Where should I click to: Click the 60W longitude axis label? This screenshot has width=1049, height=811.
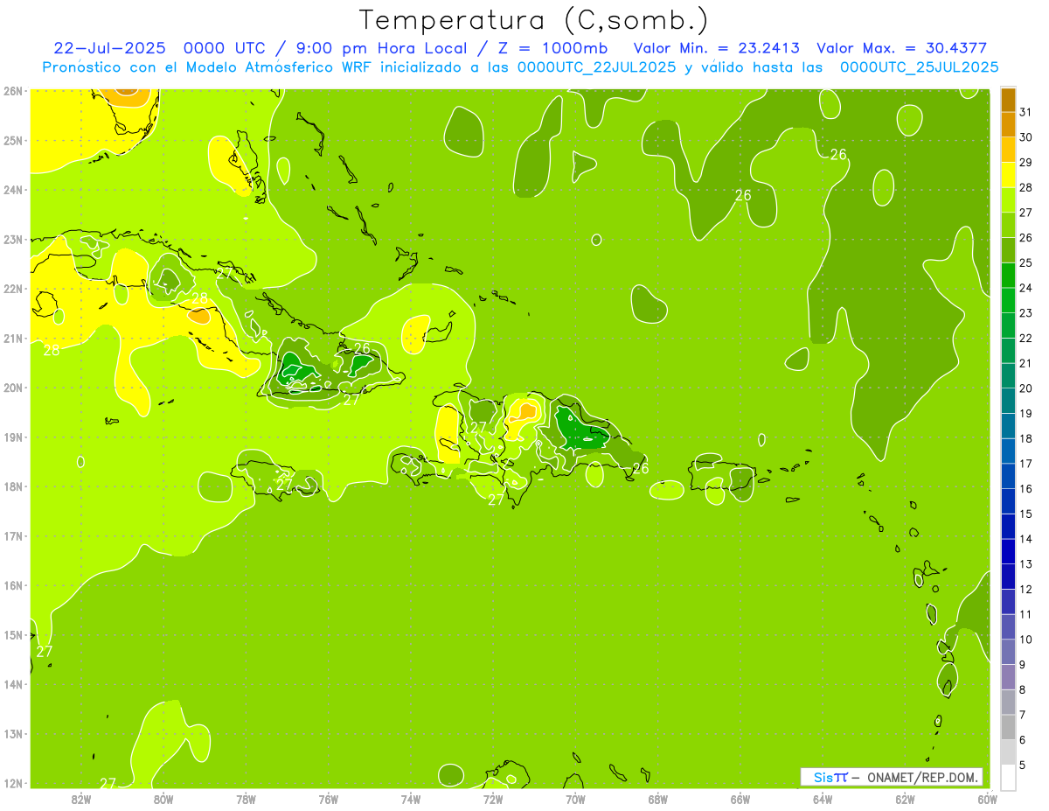[988, 799]
